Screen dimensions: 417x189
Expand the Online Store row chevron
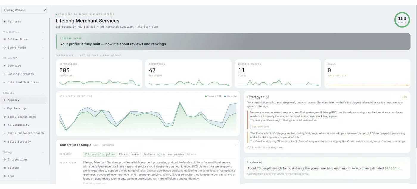pos(43,39)
